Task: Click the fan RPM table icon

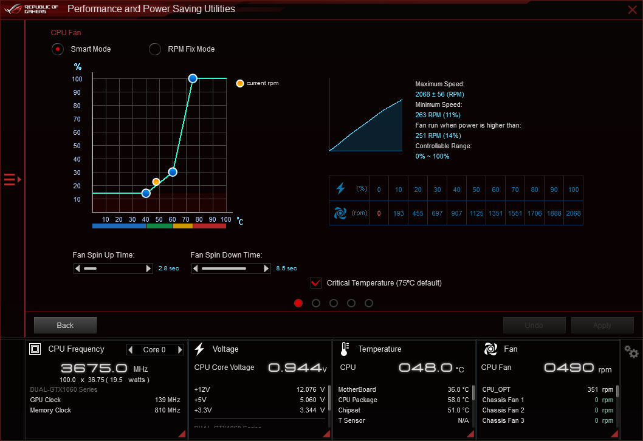Action: pos(341,213)
